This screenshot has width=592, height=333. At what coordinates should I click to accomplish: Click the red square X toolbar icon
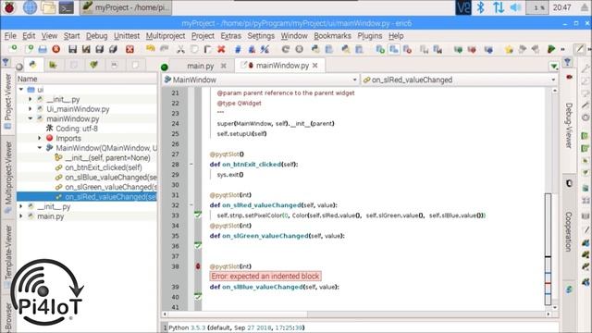pos(129,49)
